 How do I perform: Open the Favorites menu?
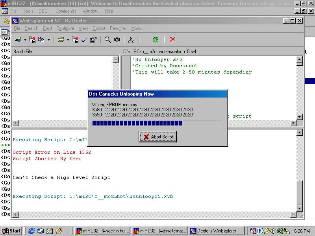click(119, 28)
